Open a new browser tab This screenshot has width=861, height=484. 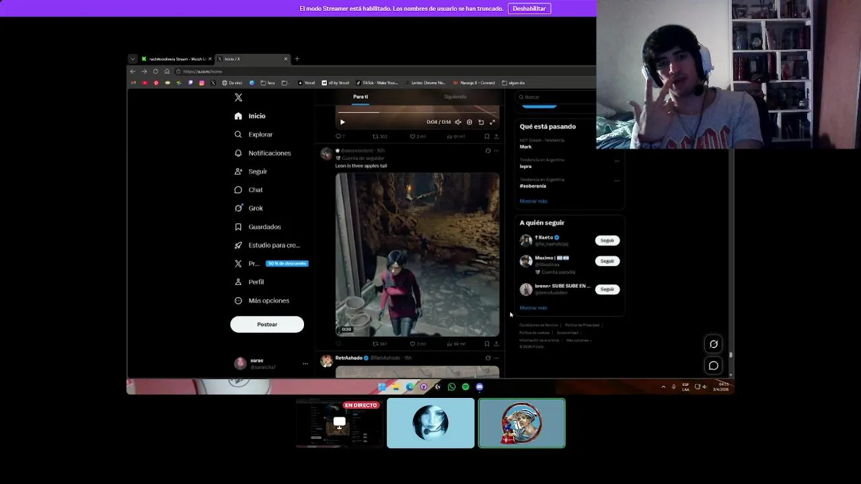tap(297, 59)
